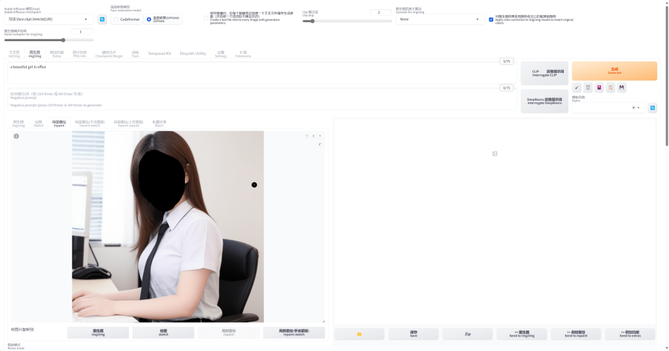Refresh the Styles list
This screenshot has height=351, width=669.
tap(652, 108)
